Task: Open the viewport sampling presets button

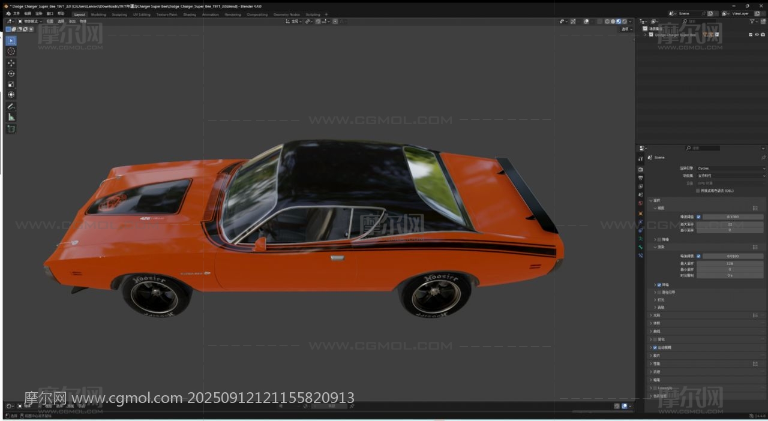Action: click(755, 208)
